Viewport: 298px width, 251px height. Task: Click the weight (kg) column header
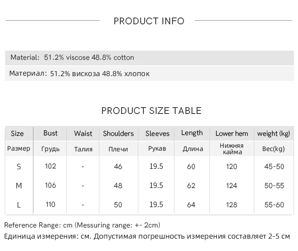pos(274,133)
